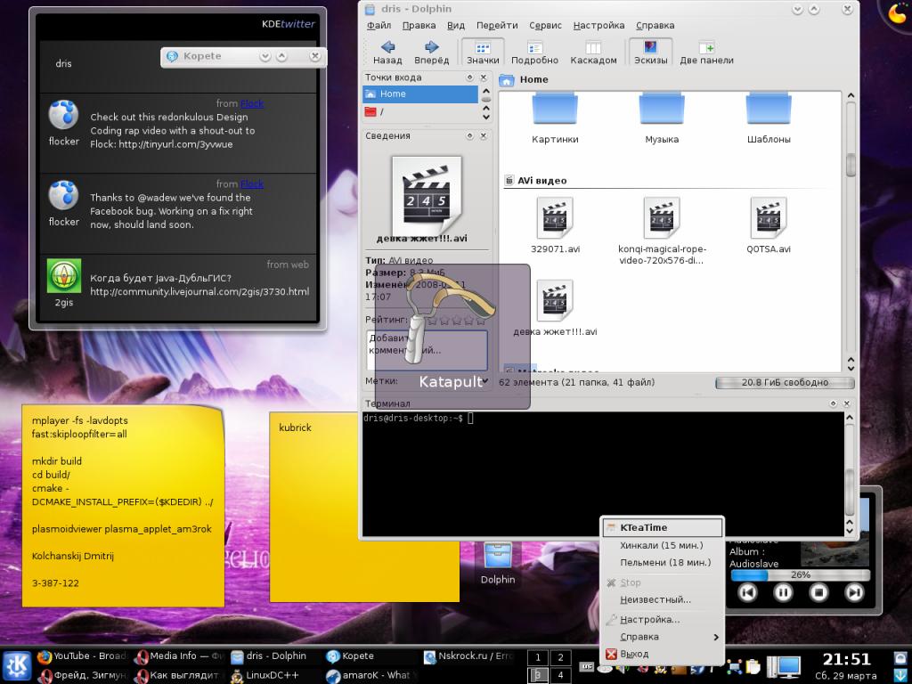The height and width of the screenshot is (684, 912).
Task: Select the Шаблоны folder
Action: click(769, 119)
